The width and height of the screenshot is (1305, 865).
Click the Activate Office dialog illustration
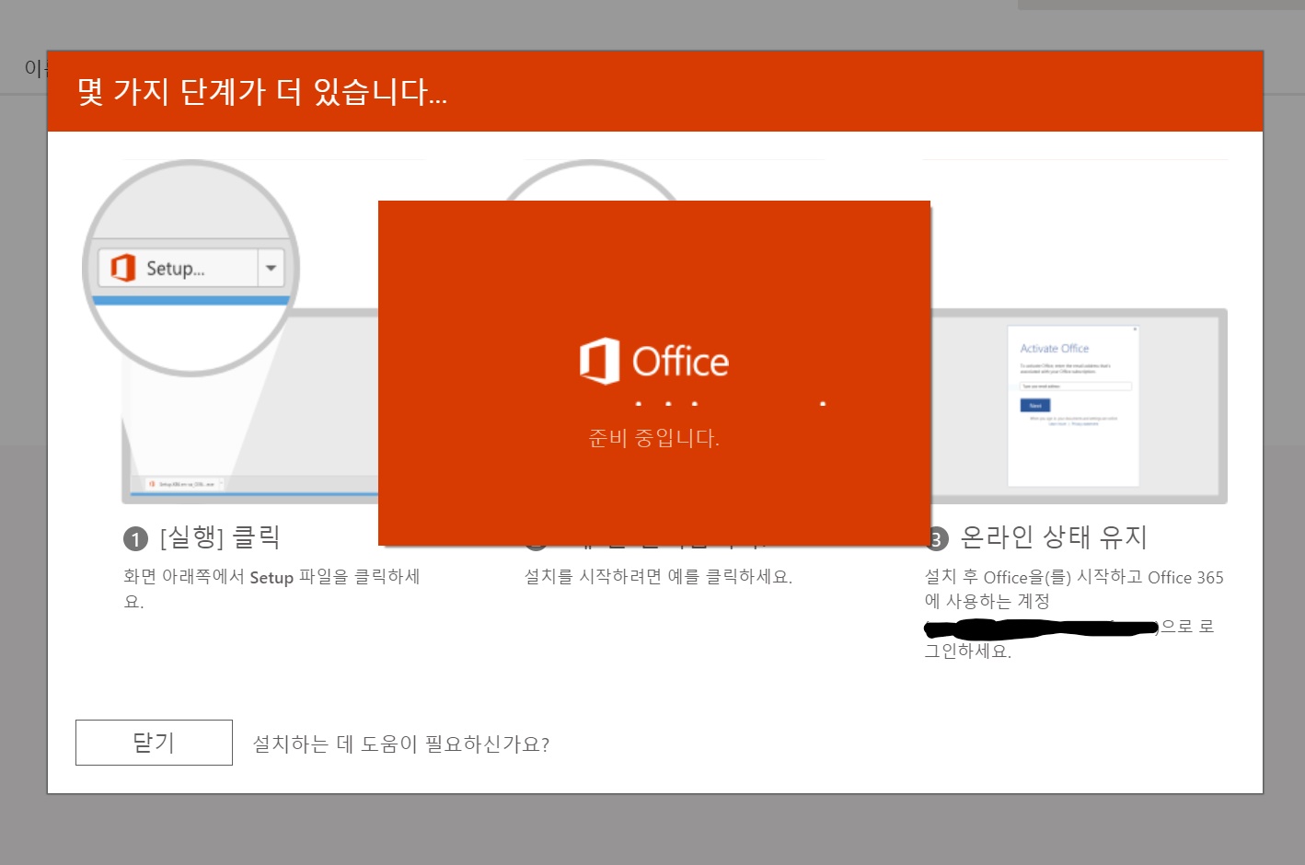(1073, 406)
